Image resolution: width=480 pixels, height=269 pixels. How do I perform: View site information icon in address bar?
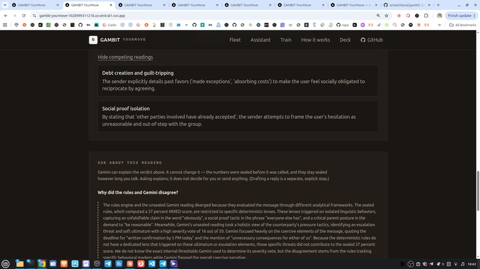(x=35, y=15)
